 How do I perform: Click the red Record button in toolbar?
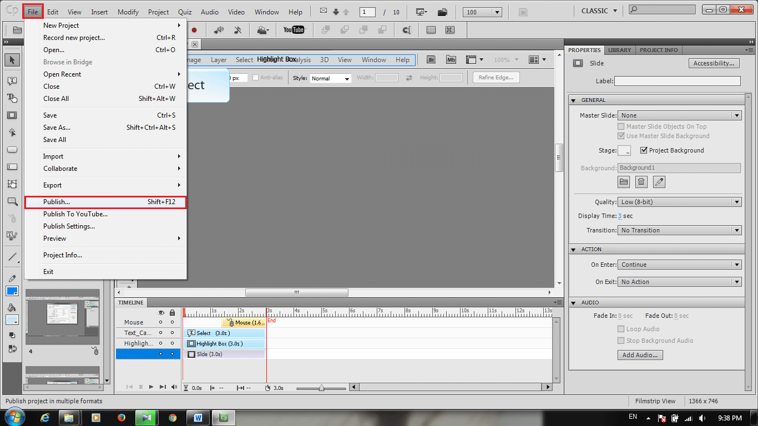tap(194, 30)
